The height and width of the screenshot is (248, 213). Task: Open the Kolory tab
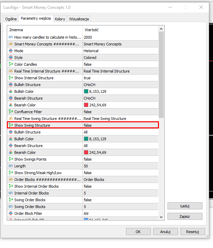pyautogui.click(x=60, y=19)
